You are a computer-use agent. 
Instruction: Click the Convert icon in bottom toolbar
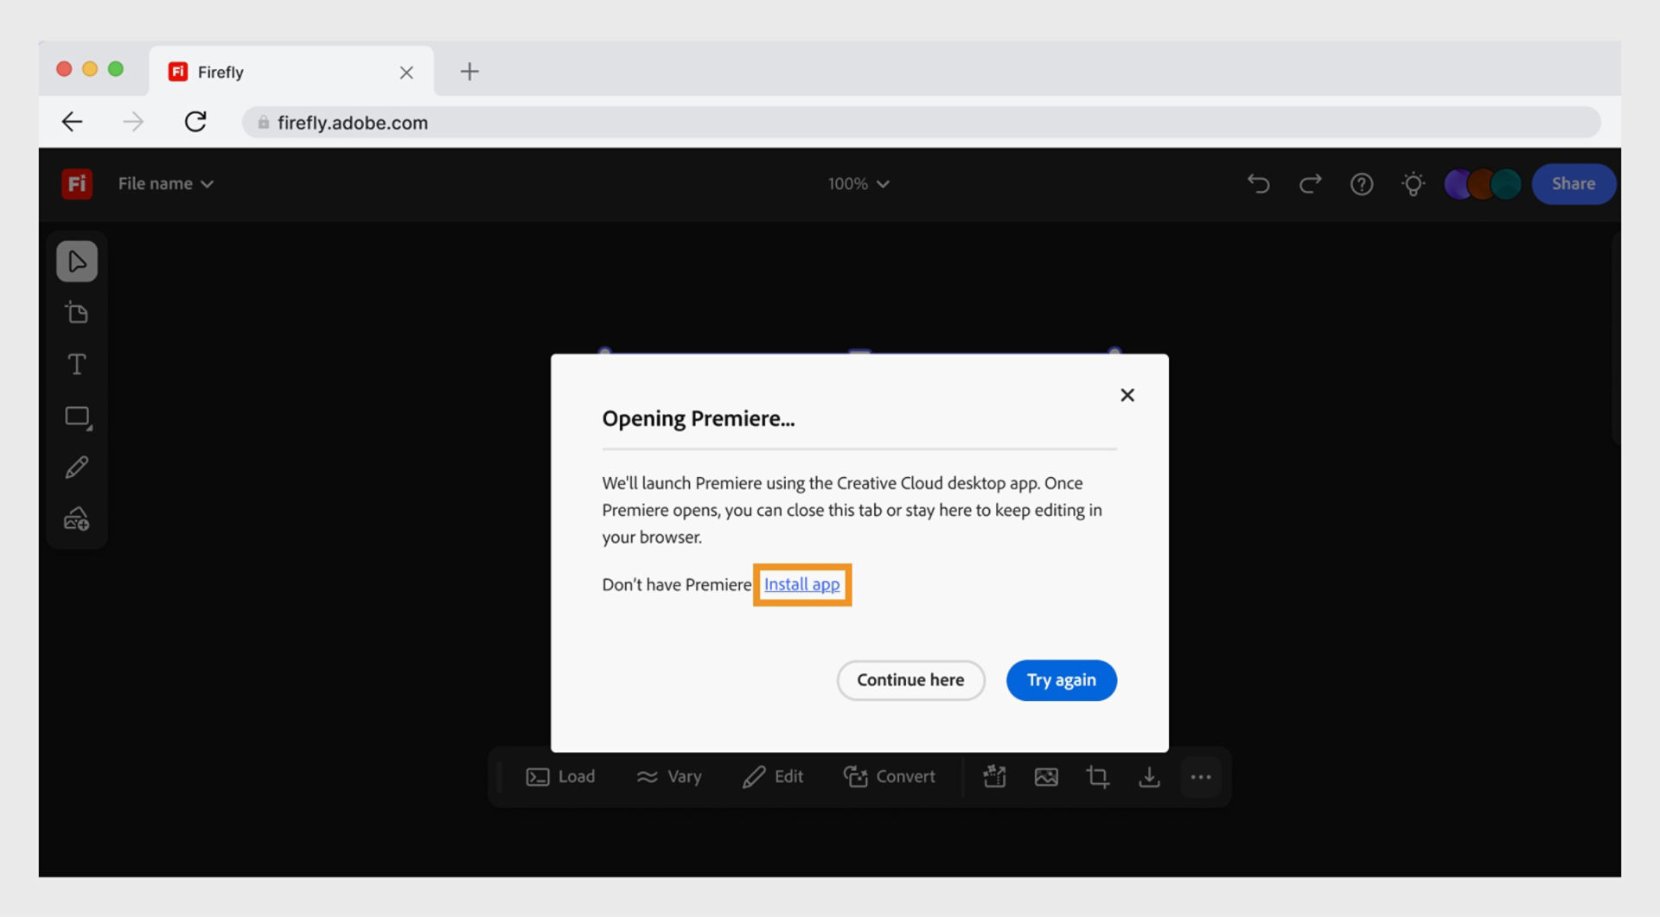(890, 776)
